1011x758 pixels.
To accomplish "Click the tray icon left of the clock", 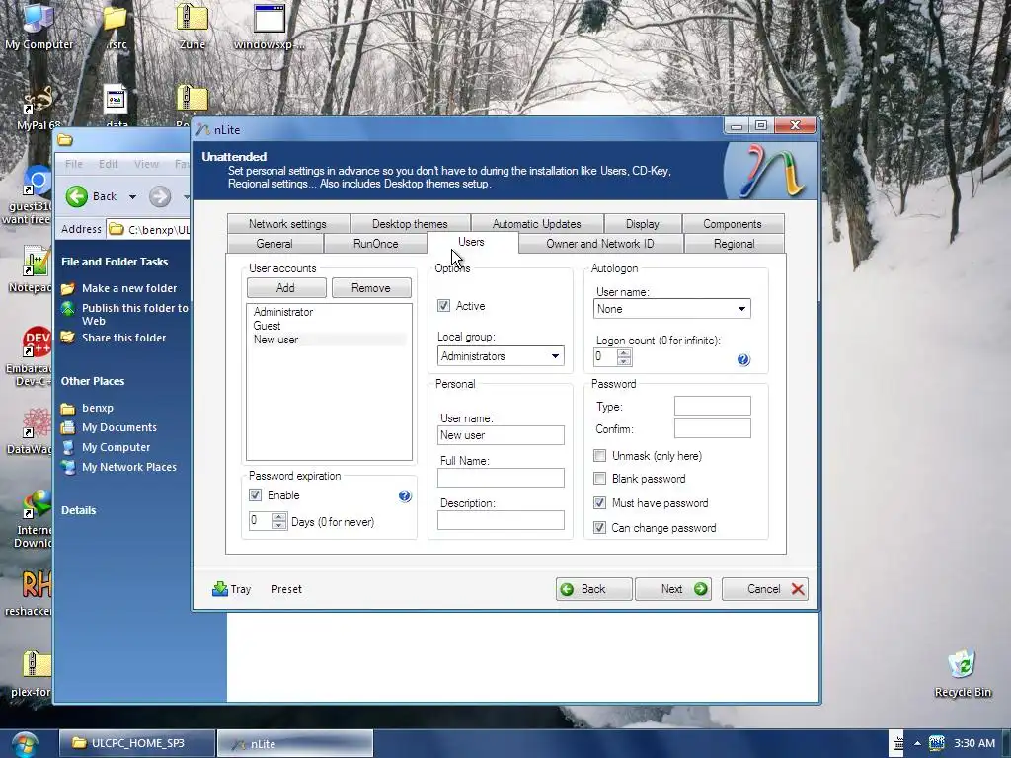I will click(936, 743).
